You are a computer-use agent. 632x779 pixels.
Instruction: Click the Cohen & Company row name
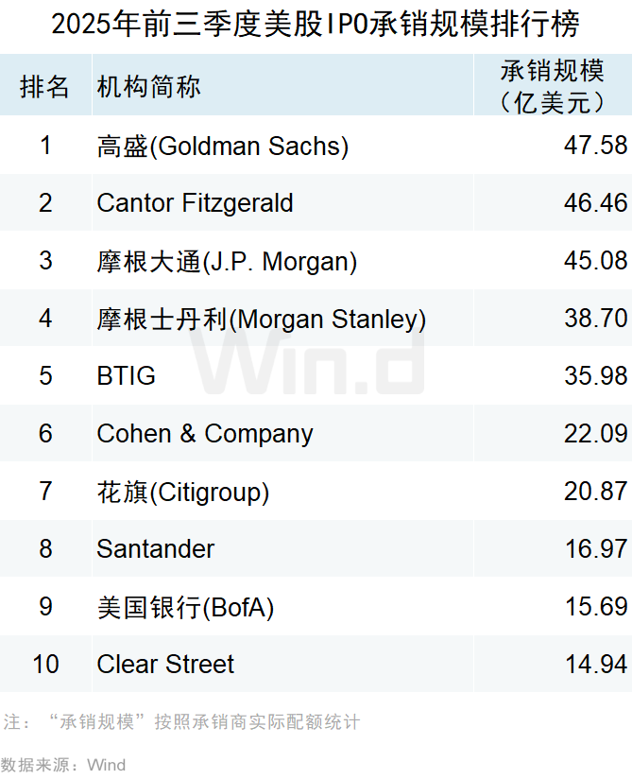(205, 434)
